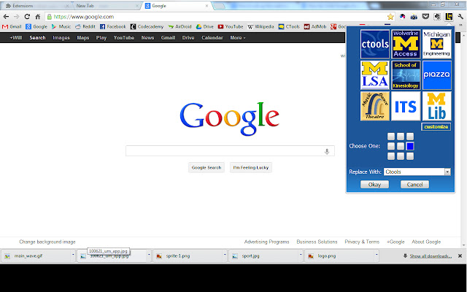Click the yellow-and-black Michigan extension icon

[449, 17]
